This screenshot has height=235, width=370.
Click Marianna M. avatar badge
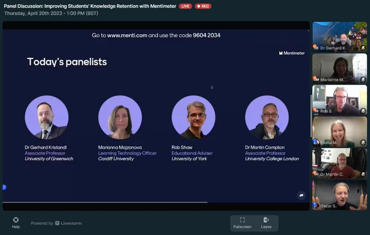point(316,79)
